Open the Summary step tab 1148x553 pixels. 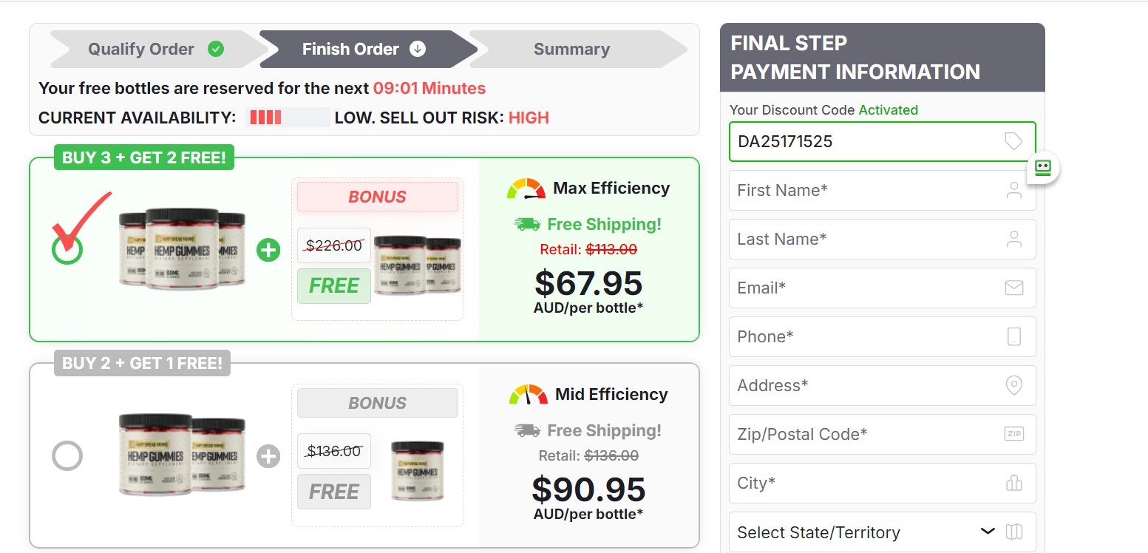(x=571, y=49)
